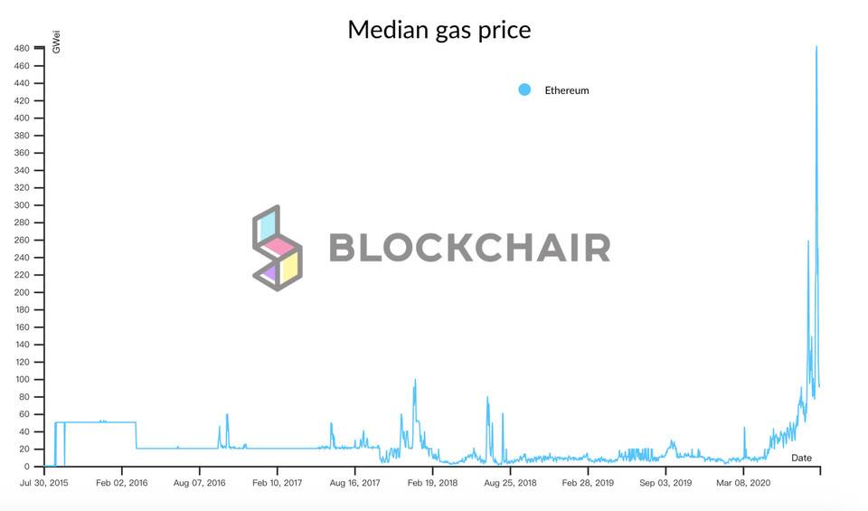Click the Aug 25, 2018 date label
Viewport: 868px width, 511px height.
pos(510,483)
